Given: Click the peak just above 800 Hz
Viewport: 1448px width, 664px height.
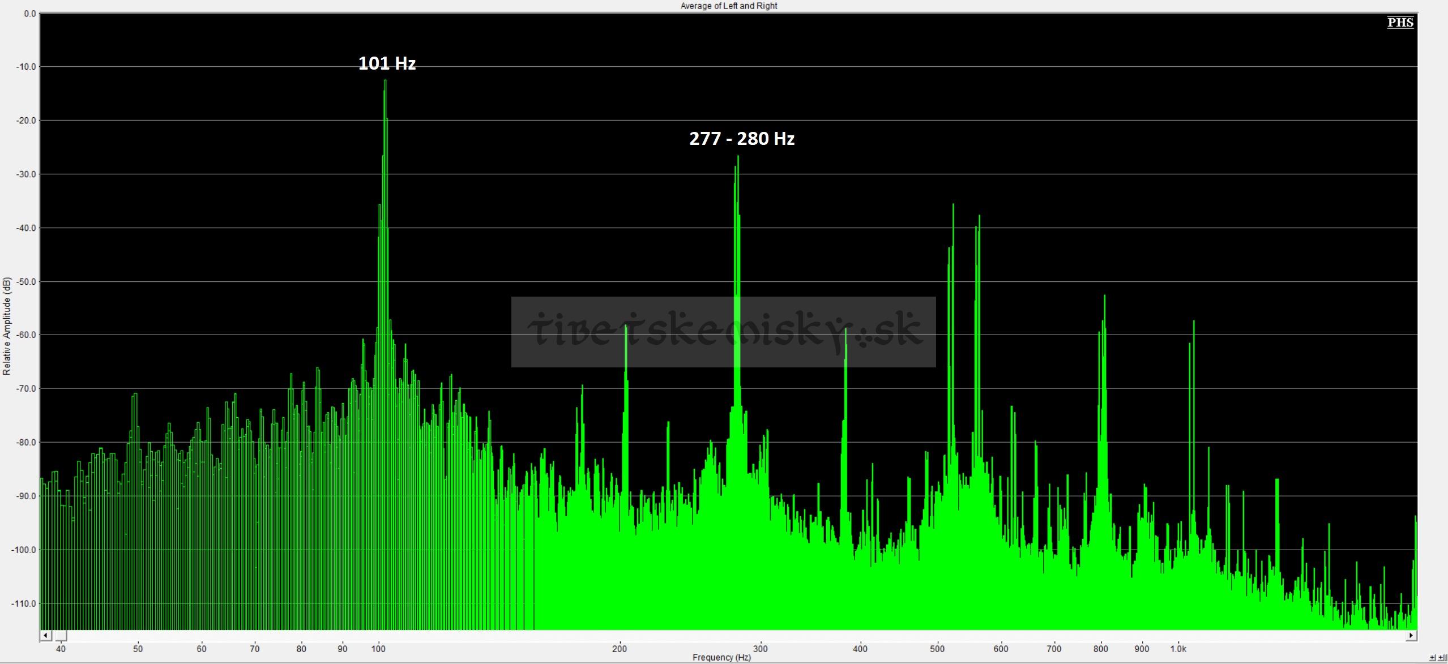Looking at the screenshot, I should click(x=1104, y=297).
